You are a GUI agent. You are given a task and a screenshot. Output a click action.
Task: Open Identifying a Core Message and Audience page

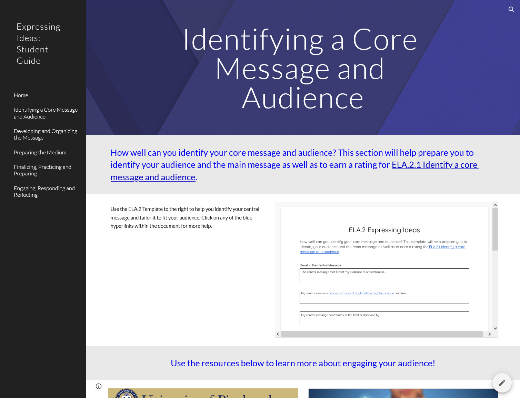[46, 113]
